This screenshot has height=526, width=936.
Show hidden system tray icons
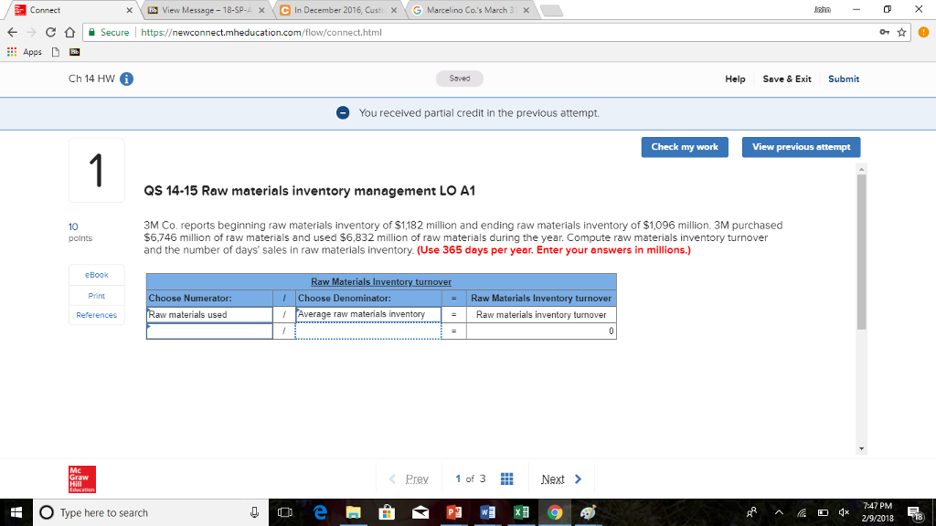pos(779,512)
